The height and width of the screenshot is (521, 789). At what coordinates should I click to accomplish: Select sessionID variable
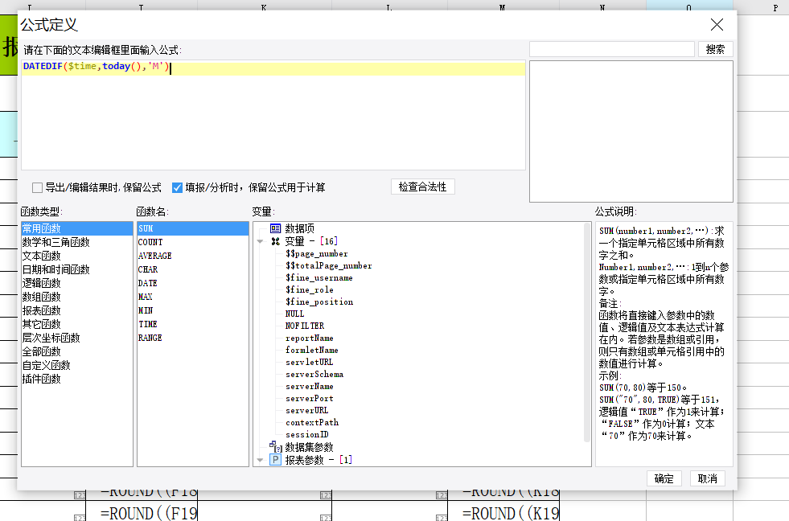(x=307, y=434)
